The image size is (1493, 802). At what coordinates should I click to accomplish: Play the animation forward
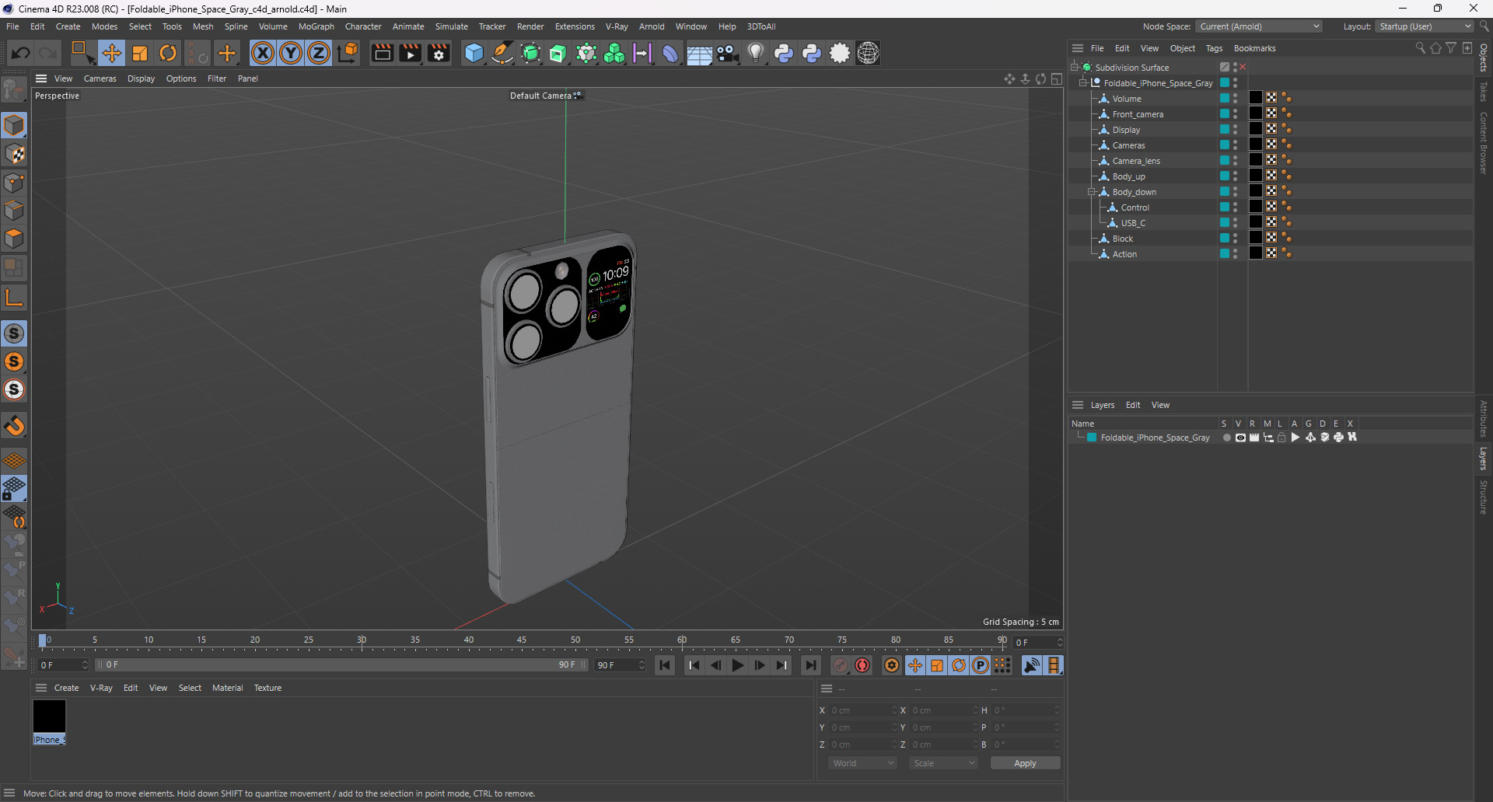(738, 665)
